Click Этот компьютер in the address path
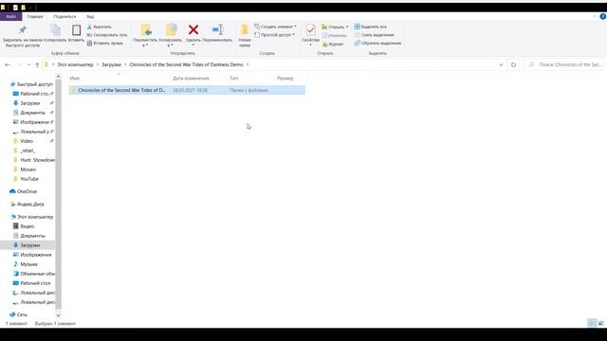Image resolution: width=607 pixels, height=341 pixels. (x=76, y=64)
